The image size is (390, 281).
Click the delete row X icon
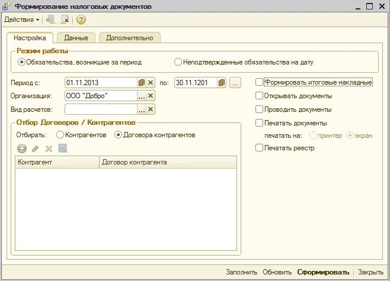tap(49, 148)
